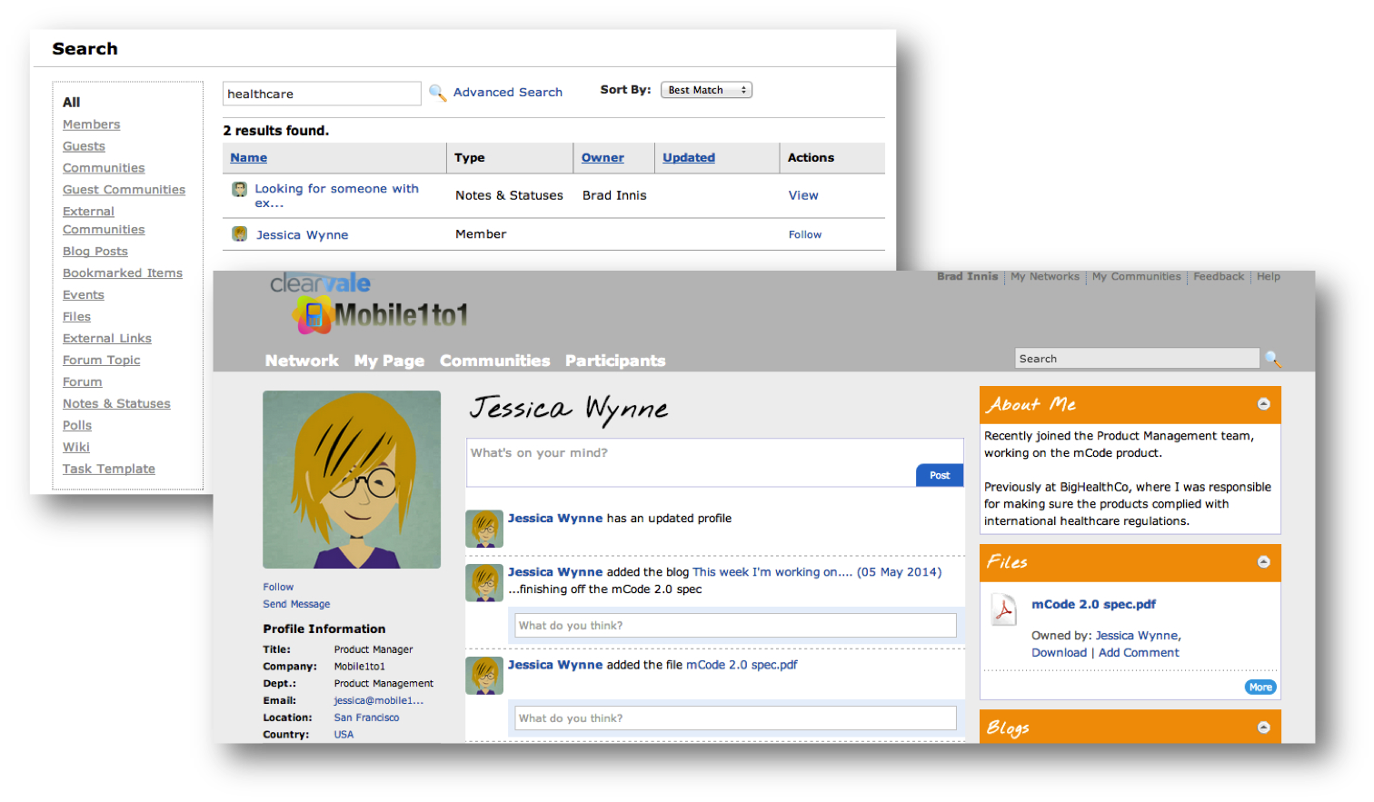Open Jessica Wynne from search results
The height and width of the screenshot is (802, 1374).
click(302, 235)
